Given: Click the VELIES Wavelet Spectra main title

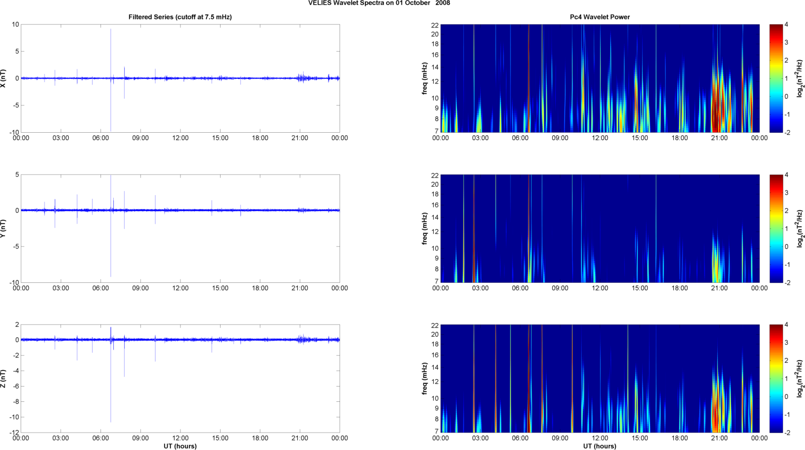Looking at the screenshot, I should (x=379, y=3).
